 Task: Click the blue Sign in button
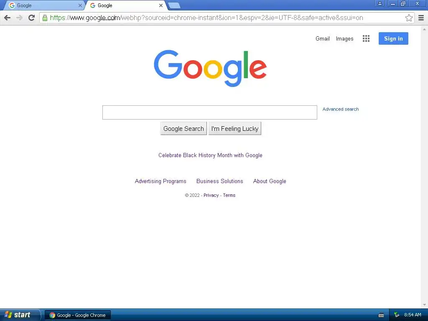click(393, 38)
